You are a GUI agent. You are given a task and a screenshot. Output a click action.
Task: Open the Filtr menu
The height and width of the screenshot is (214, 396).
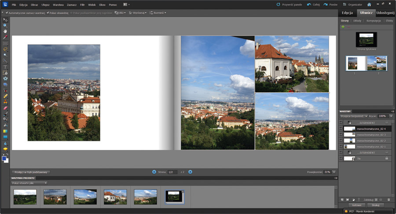click(x=82, y=4)
